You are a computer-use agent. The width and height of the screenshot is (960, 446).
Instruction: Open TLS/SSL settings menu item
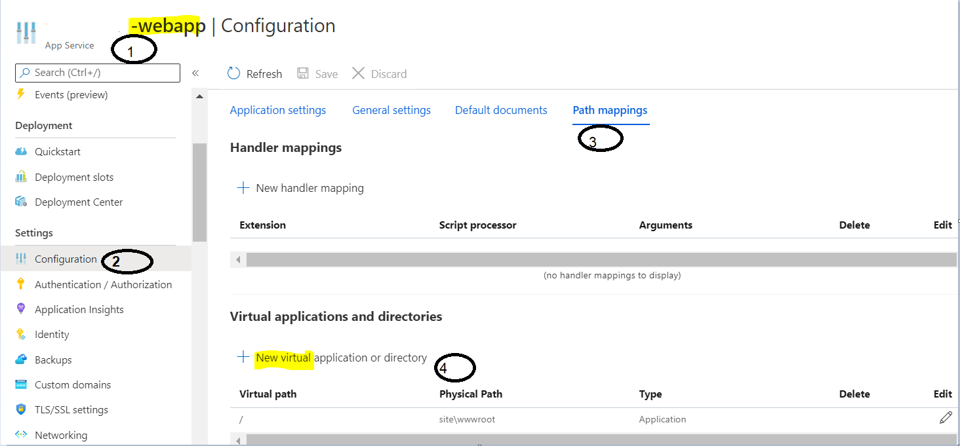pyautogui.click(x=71, y=409)
